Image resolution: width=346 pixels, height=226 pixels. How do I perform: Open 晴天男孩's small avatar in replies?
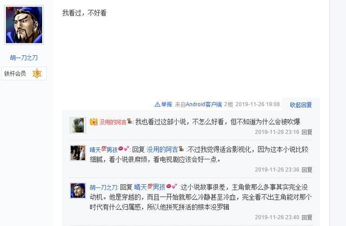tap(78, 153)
